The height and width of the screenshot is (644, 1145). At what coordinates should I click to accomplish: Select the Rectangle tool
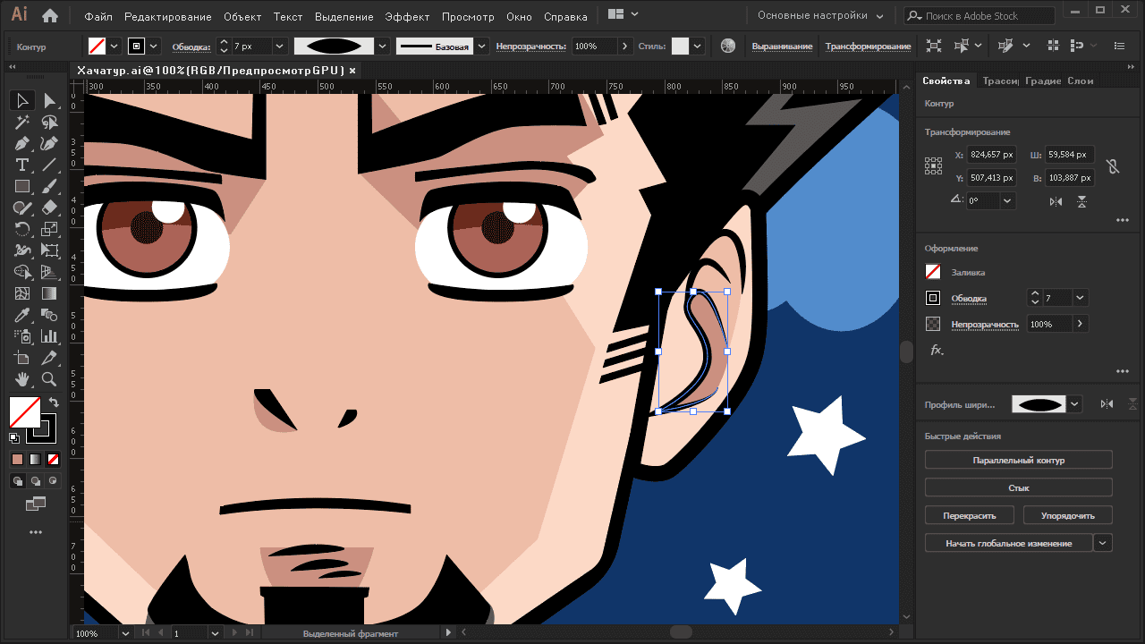tap(22, 187)
